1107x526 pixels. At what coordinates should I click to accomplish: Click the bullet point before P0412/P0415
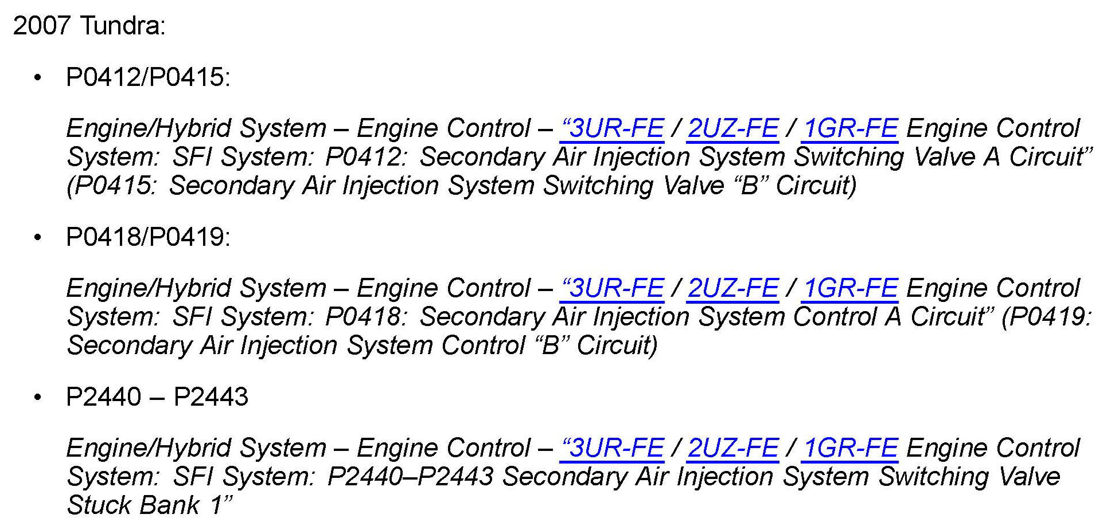pyautogui.click(x=38, y=78)
